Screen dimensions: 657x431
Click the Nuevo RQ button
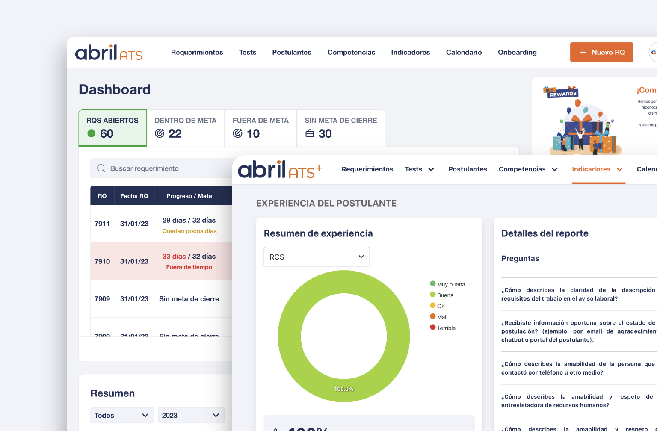tap(602, 52)
